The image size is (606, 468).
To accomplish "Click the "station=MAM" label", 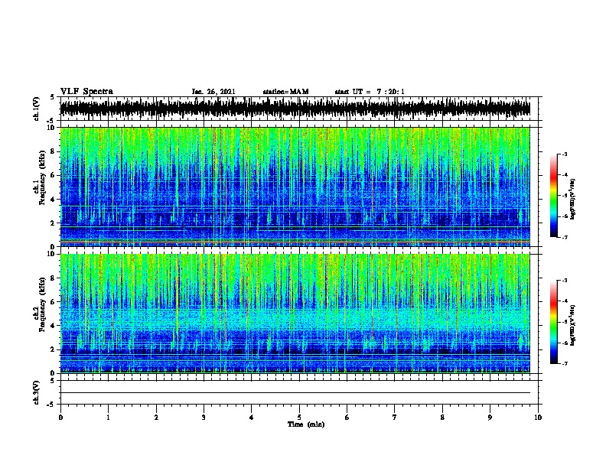I will [285, 92].
